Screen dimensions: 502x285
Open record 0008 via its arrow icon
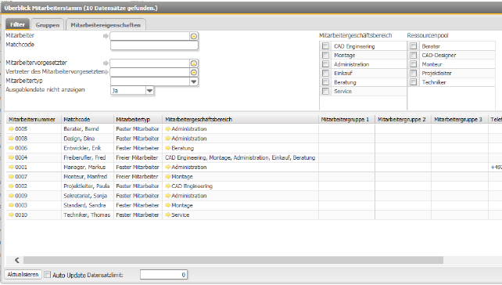11,139
